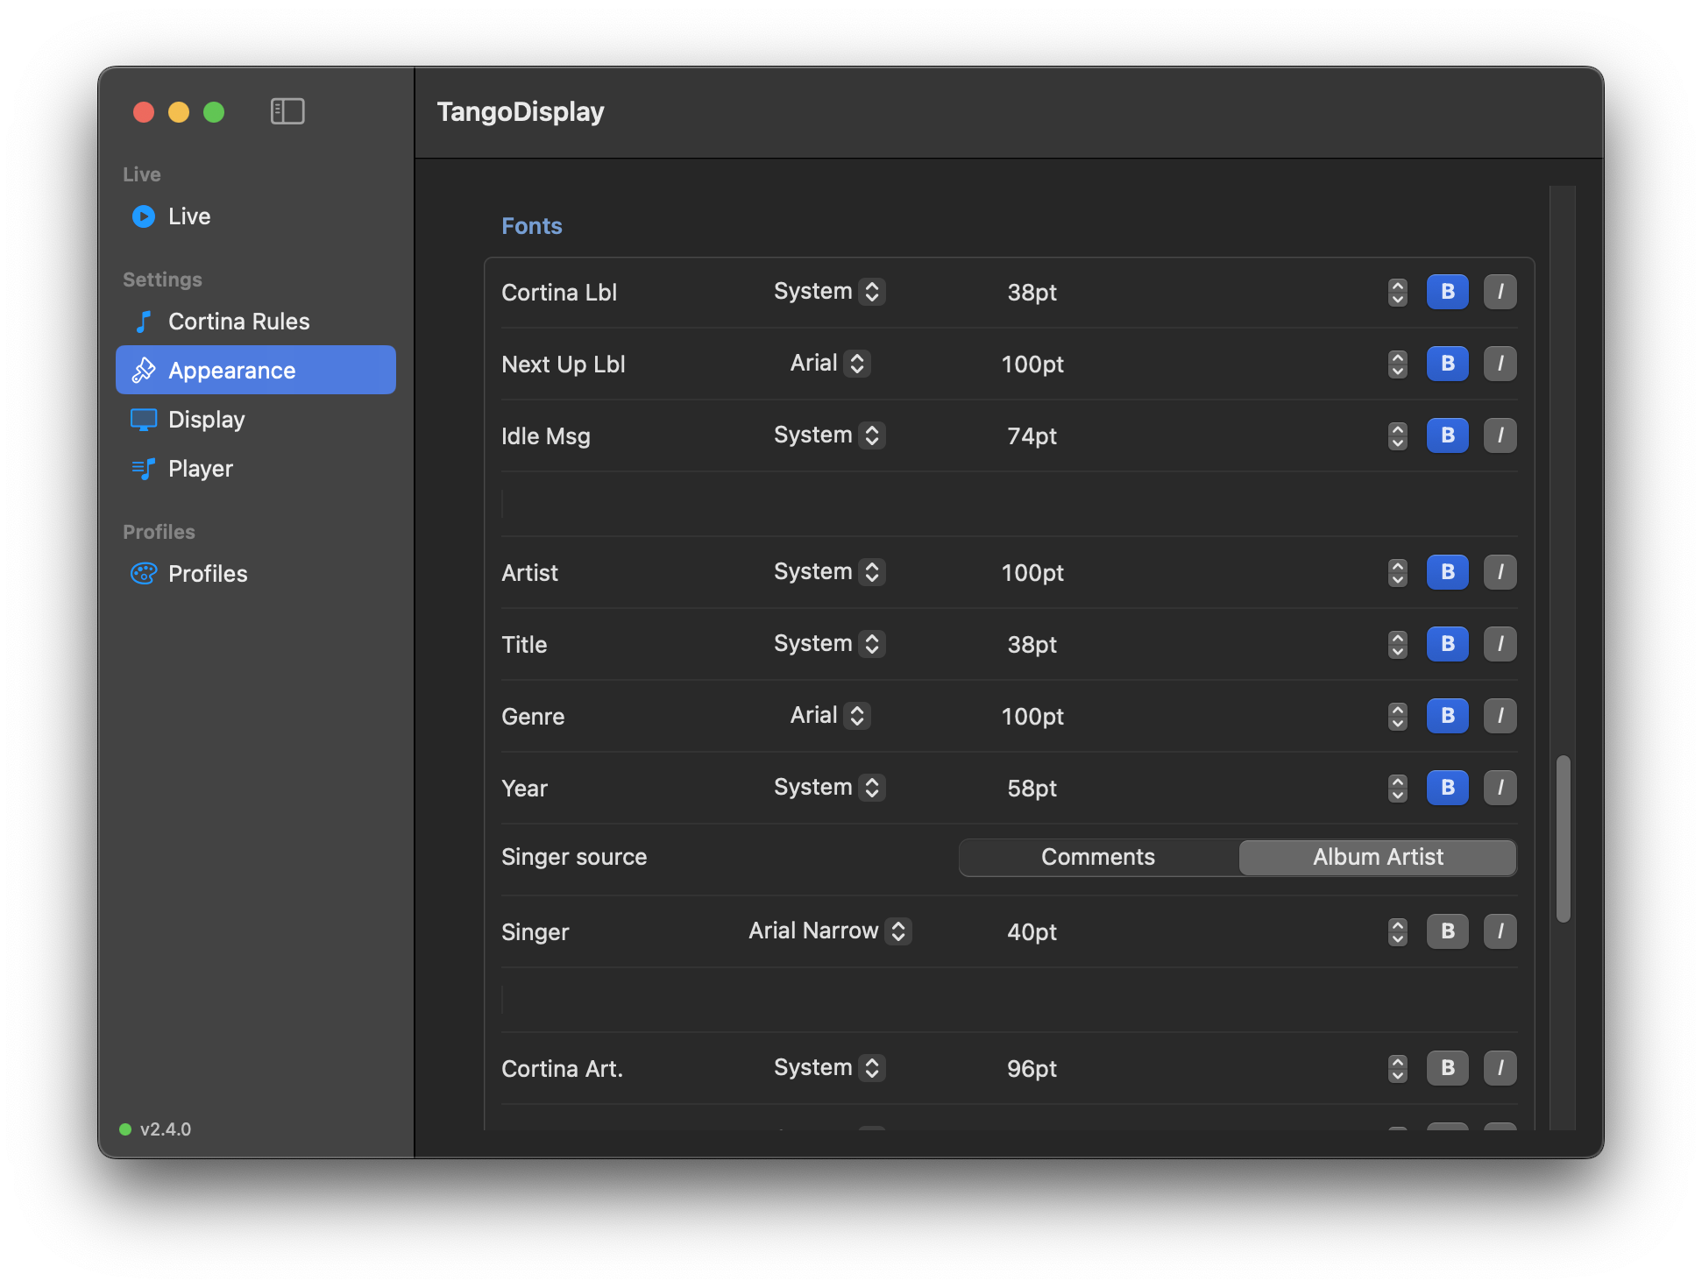
Task: Open the Profiles section
Action: coord(256,574)
